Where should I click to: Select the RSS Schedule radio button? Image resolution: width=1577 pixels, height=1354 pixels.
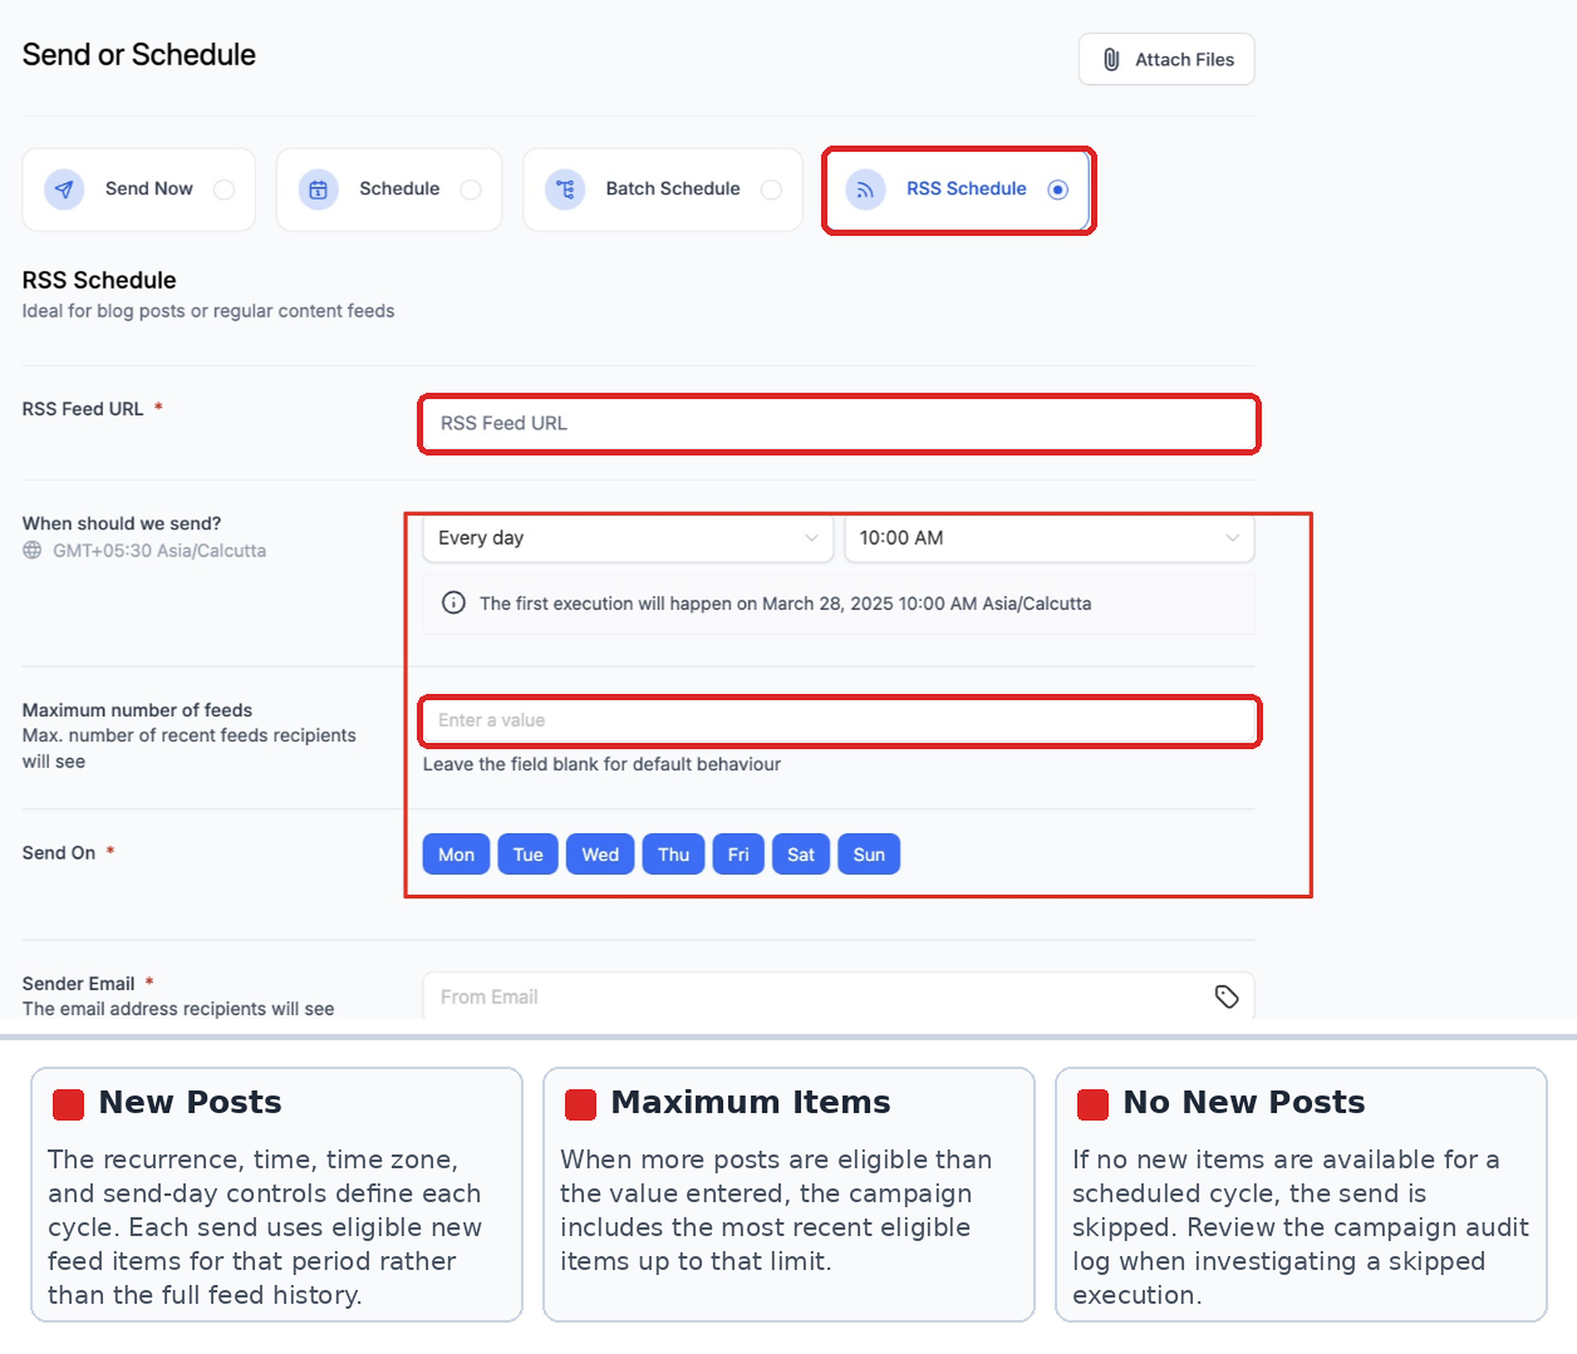(1057, 189)
